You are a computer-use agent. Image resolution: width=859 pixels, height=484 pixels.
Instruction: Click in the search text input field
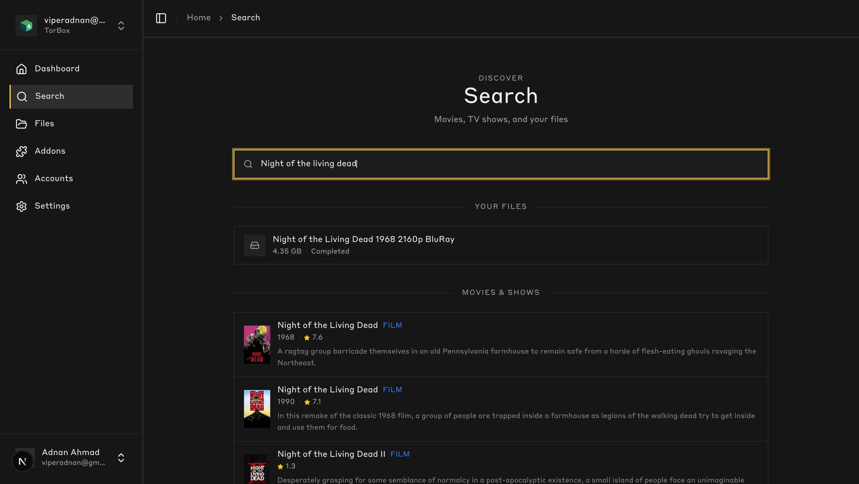500,164
